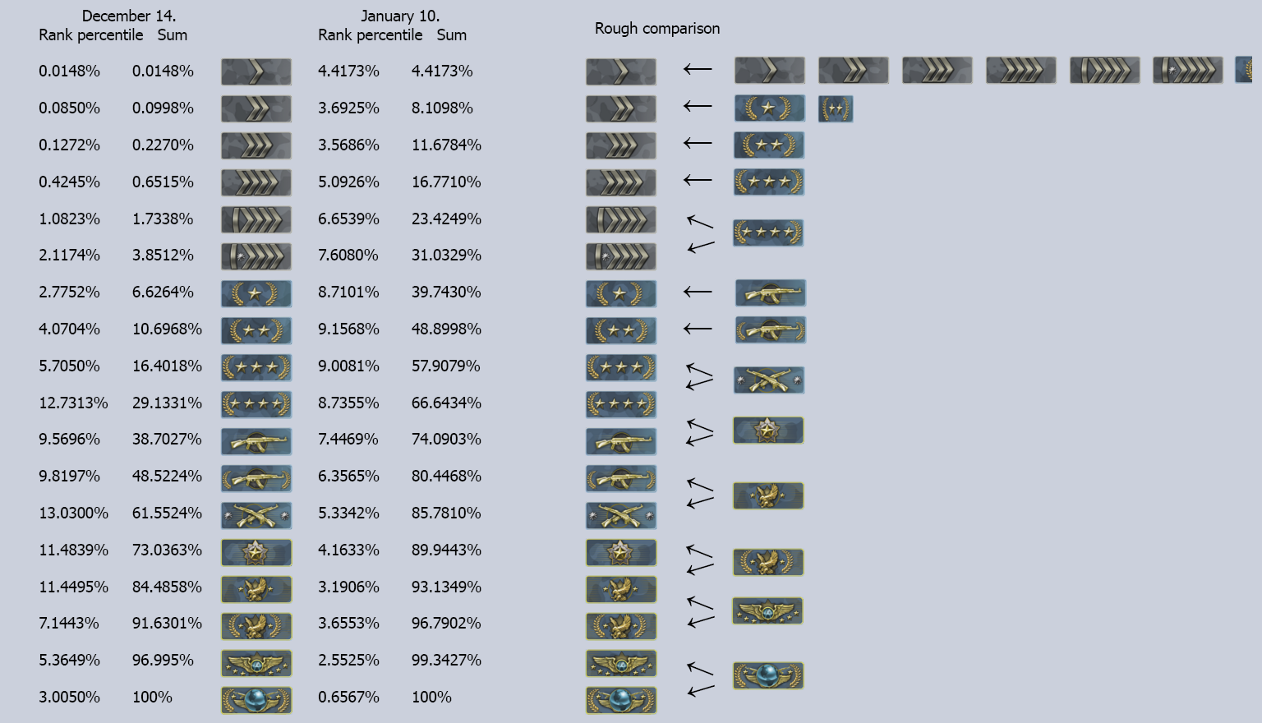This screenshot has height=723, width=1262.
Task: Select Master Guardian I badge beside sum 38.7027%
Action: coord(256,441)
